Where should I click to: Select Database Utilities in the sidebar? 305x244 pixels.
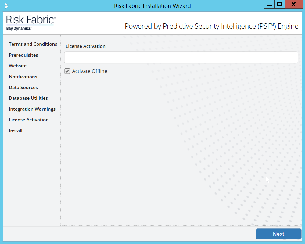click(x=28, y=98)
